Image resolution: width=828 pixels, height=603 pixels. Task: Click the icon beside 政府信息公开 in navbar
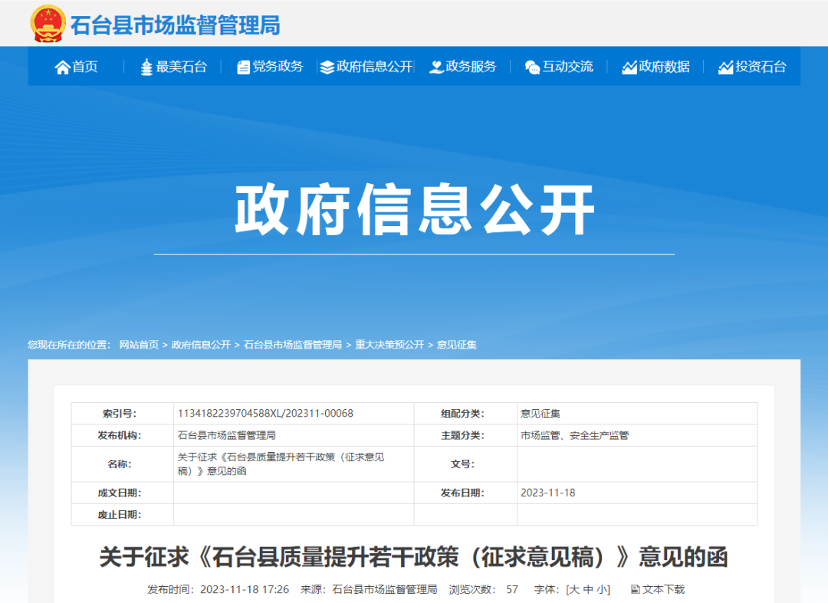(x=327, y=67)
